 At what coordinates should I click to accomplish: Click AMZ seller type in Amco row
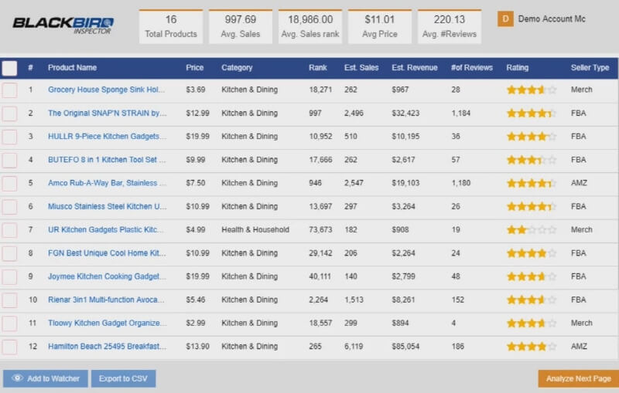579,183
